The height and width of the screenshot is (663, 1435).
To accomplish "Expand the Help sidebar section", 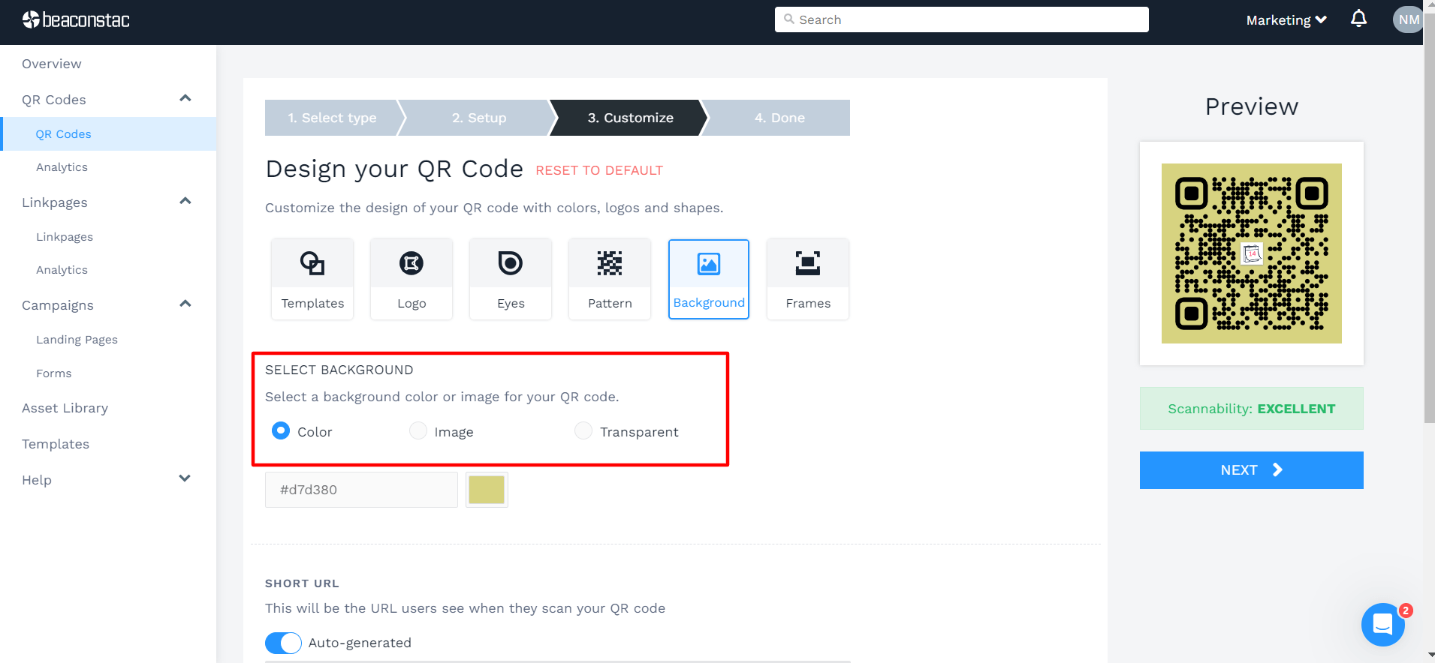I will click(x=185, y=478).
